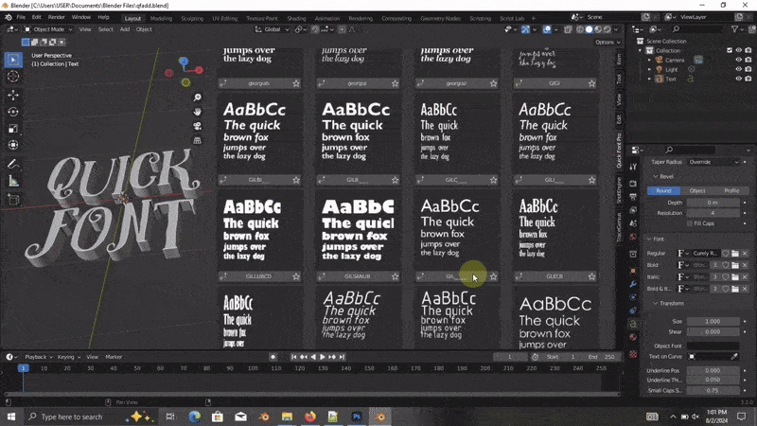Viewport: 757px width, 426px height.
Task: Exclude Collection from view layer checkbox
Action: [730, 50]
